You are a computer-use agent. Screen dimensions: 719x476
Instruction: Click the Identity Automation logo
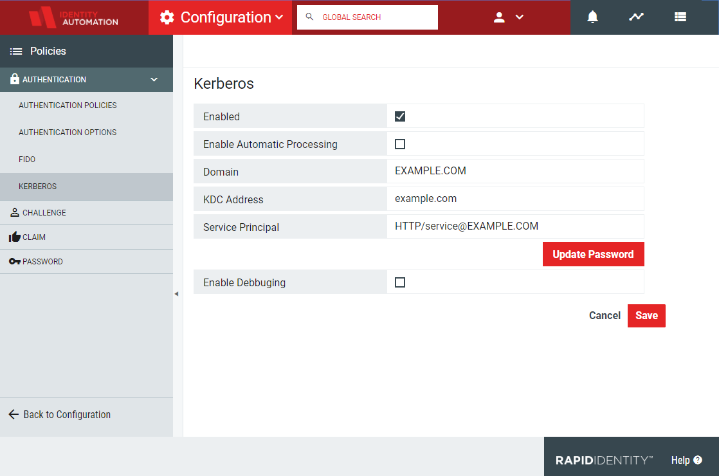point(73,17)
